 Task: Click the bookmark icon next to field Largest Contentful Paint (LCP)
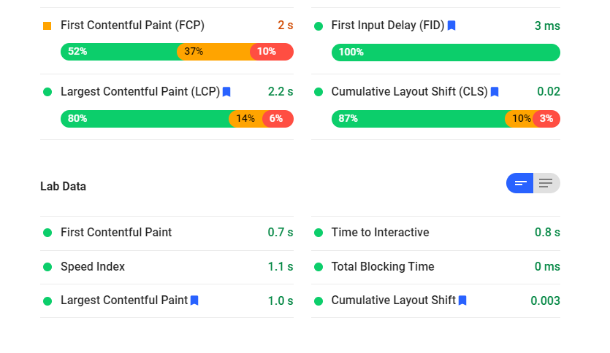click(226, 92)
